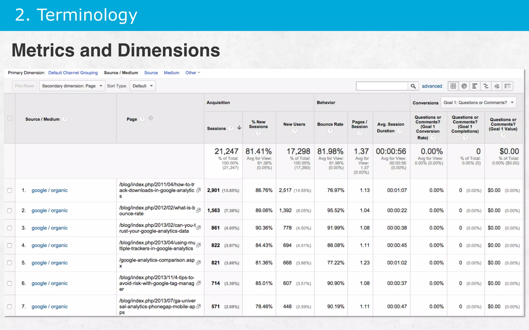Click the magnifier search button
This screenshot has width=529, height=330.
point(413,86)
